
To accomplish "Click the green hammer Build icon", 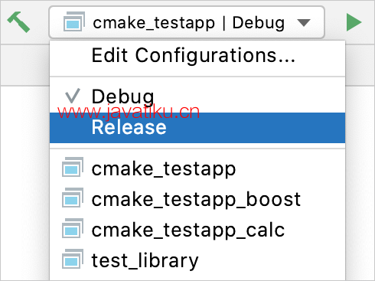I will (x=18, y=22).
